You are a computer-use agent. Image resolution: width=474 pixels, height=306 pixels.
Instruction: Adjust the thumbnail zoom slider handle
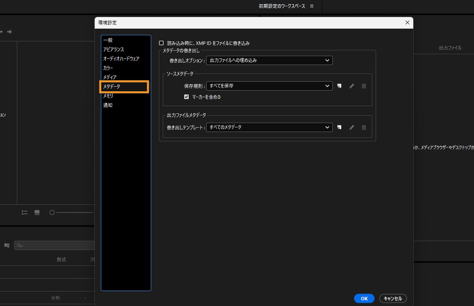[x=52, y=212]
